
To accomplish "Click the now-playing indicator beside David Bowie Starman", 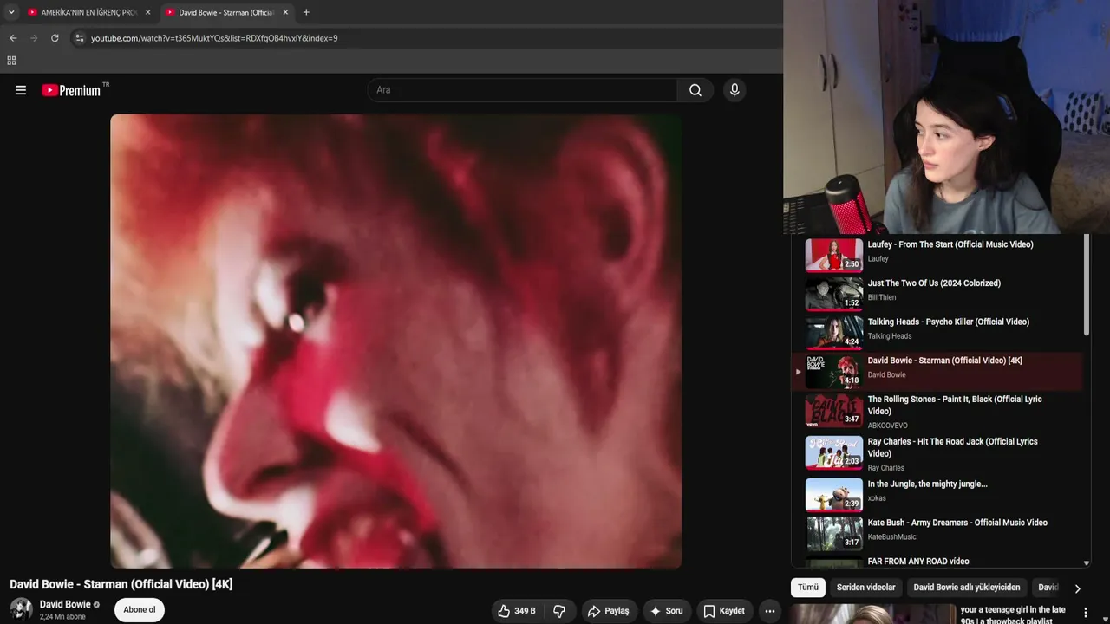I will pos(798,372).
